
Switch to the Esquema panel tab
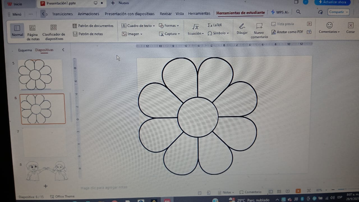(x=25, y=50)
